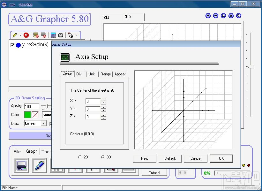This screenshot has height=191, width=262.
Task: Pick the green draw color swatch
Action: pyautogui.click(x=27, y=114)
